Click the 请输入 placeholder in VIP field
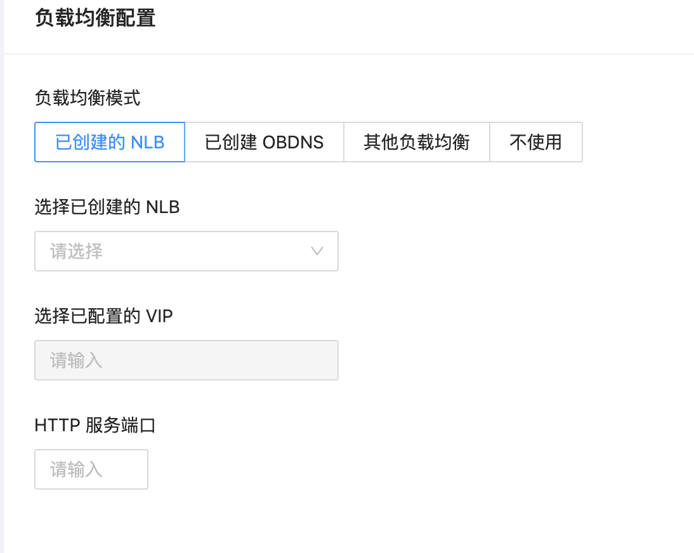The height and width of the screenshot is (553, 694). (x=76, y=360)
